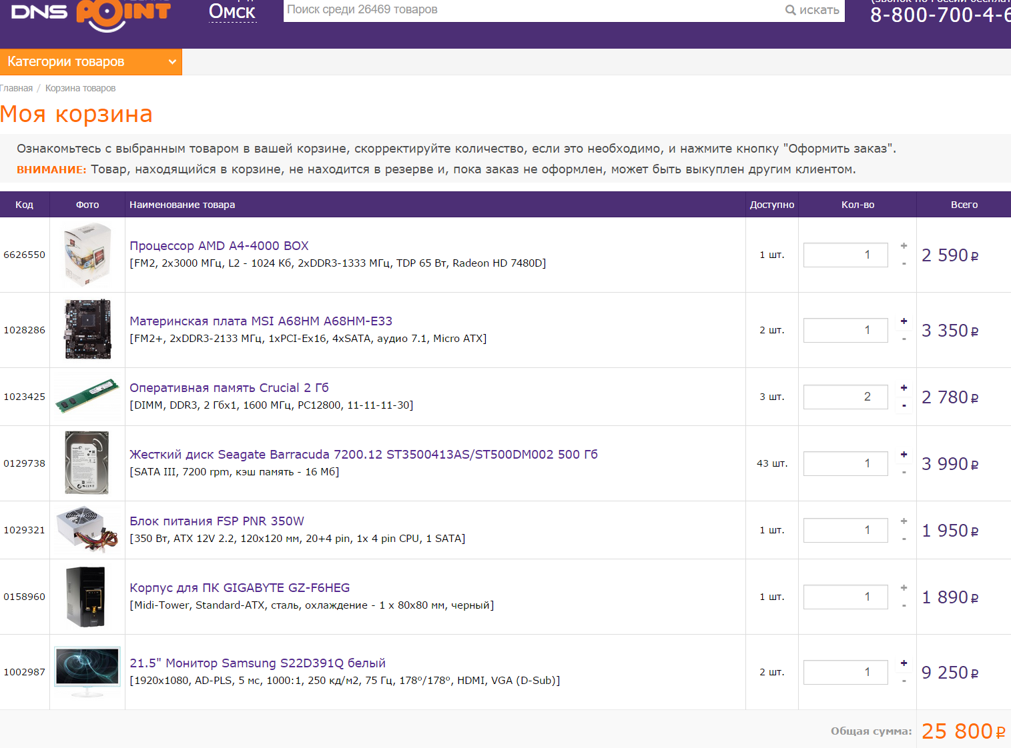Viewport: 1011px width, 748px height.
Task: Decrease quantity of FSP power supply
Action: click(904, 539)
